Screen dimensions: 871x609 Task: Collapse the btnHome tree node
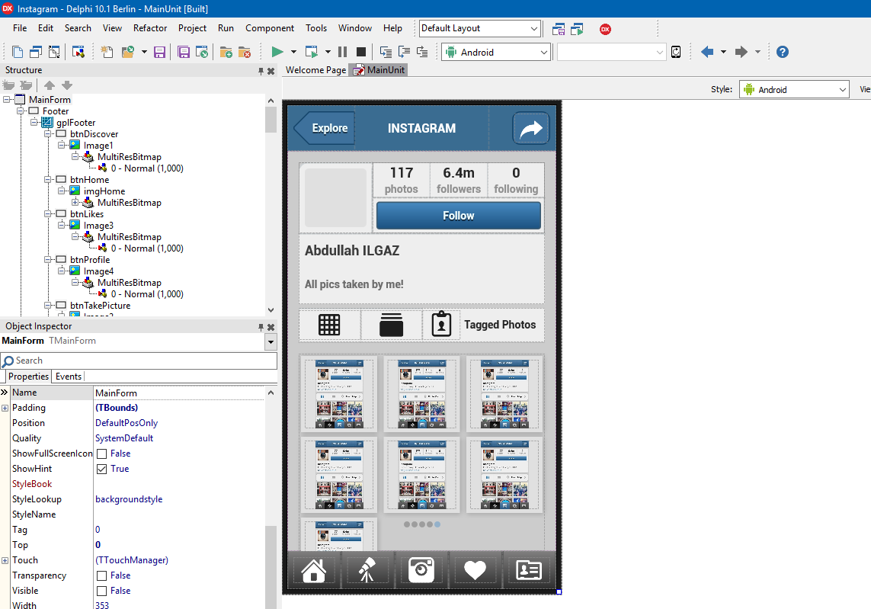[48, 179]
